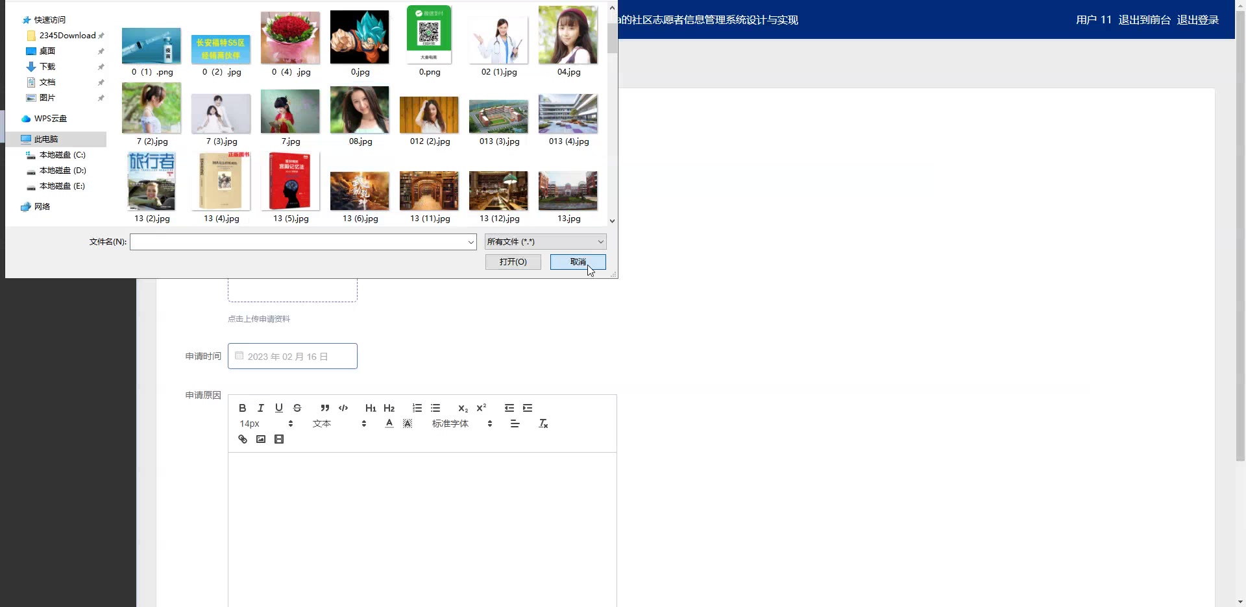Click 退出登录 link in header
The height and width of the screenshot is (607, 1246).
click(x=1197, y=20)
